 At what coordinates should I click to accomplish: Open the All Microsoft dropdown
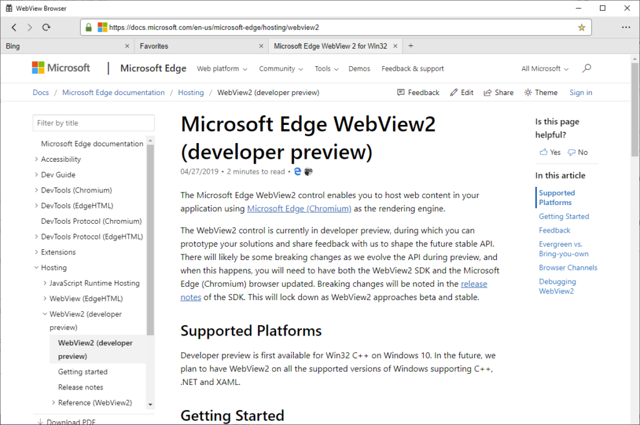[x=545, y=69]
